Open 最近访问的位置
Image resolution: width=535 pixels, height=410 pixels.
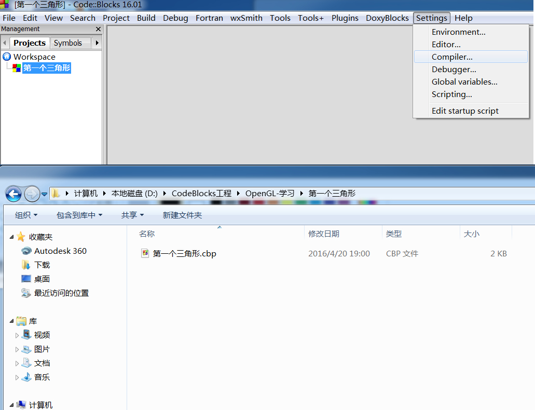tap(61, 293)
